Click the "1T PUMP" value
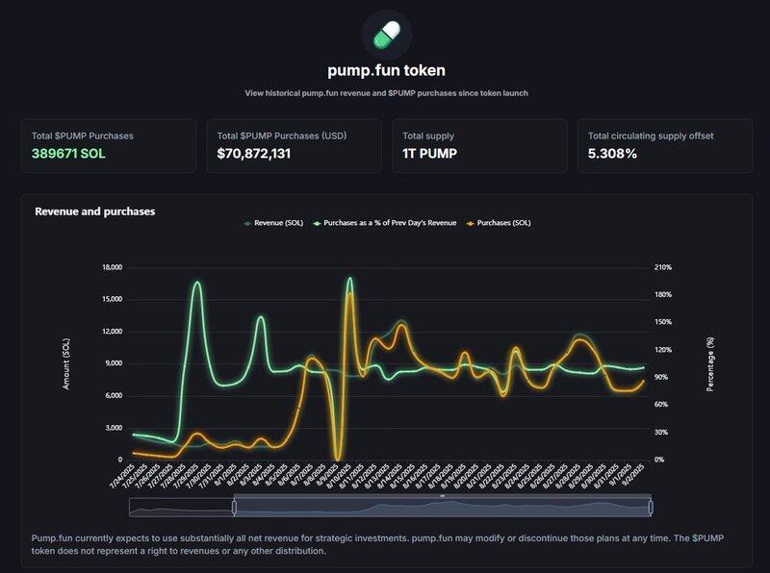770x573 pixels. pos(429,154)
